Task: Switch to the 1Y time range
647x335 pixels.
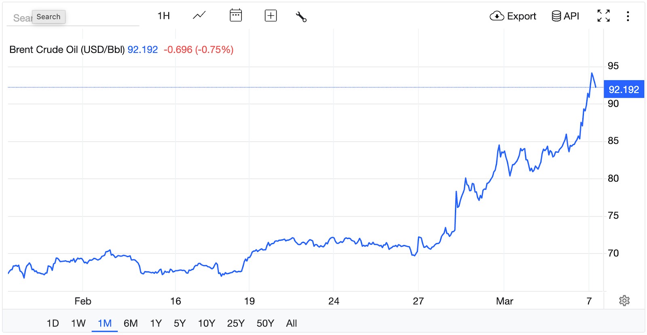Action: click(x=156, y=323)
